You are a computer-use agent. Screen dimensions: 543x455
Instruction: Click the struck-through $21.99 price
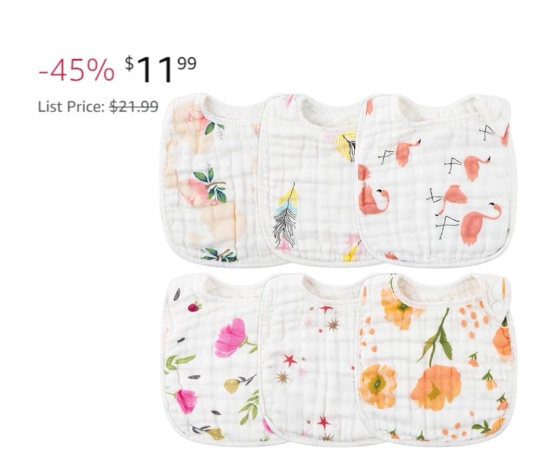click(134, 107)
